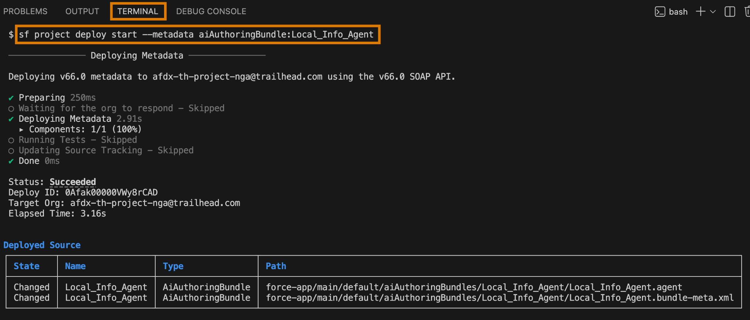Click the Type column header
Viewport: 750px width, 320px height.
pyautogui.click(x=173, y=266)
